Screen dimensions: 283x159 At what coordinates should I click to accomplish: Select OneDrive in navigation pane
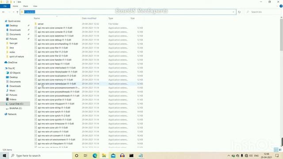point(12,62)
